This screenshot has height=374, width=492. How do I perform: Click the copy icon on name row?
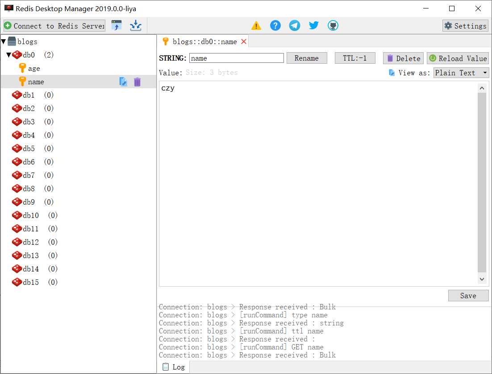tap(123, 82)
